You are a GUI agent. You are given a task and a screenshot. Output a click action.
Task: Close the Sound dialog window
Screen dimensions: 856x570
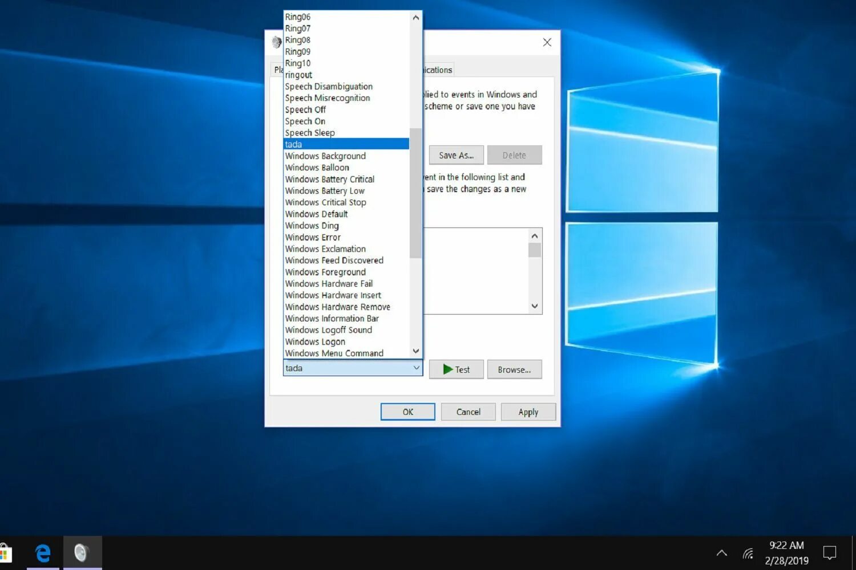tap(547, 42)
